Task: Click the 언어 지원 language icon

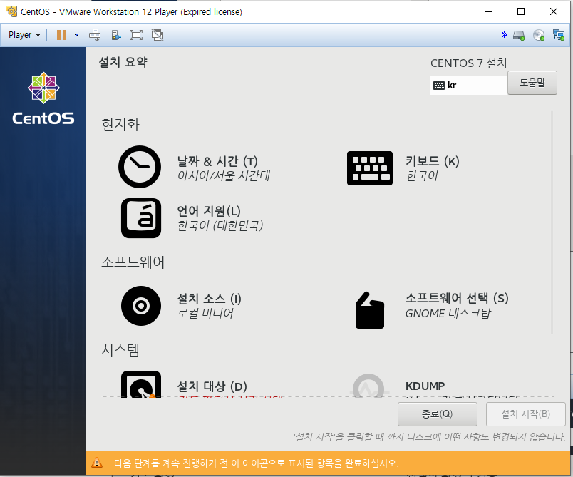Action: [x=141, y=218]
